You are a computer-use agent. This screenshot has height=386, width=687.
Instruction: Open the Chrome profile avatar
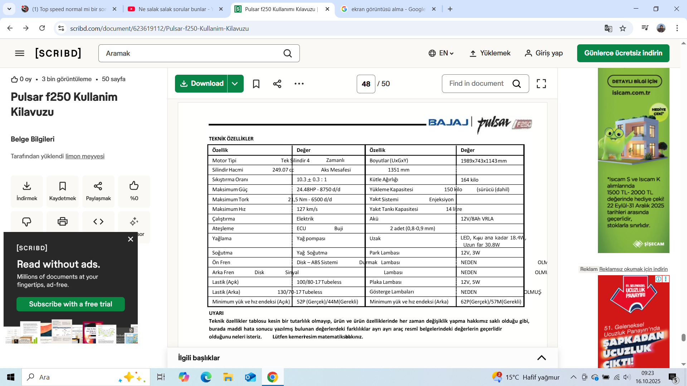point(661,28)
